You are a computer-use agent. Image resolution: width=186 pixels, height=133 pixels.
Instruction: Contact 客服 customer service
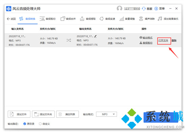click(147, 9)
